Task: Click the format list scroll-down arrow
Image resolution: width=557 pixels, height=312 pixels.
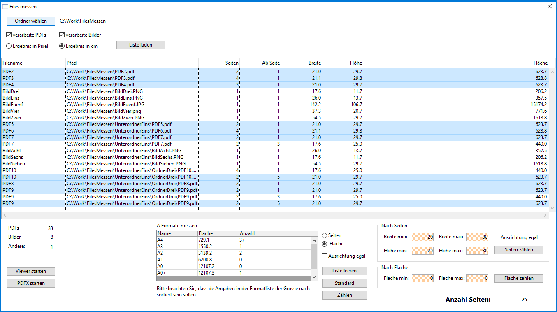Action: (x=314, y=277)
